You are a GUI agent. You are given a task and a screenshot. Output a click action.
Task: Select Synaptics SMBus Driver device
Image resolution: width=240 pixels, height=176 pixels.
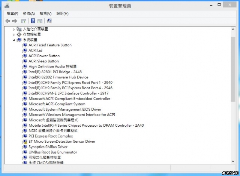point(48,147)
